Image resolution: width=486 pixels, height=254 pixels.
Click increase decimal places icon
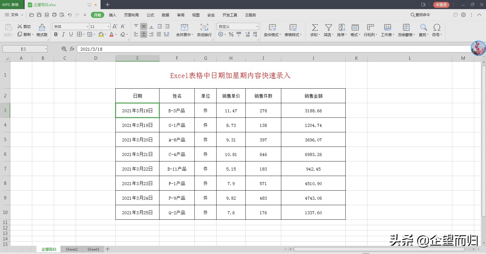point(248,34)
